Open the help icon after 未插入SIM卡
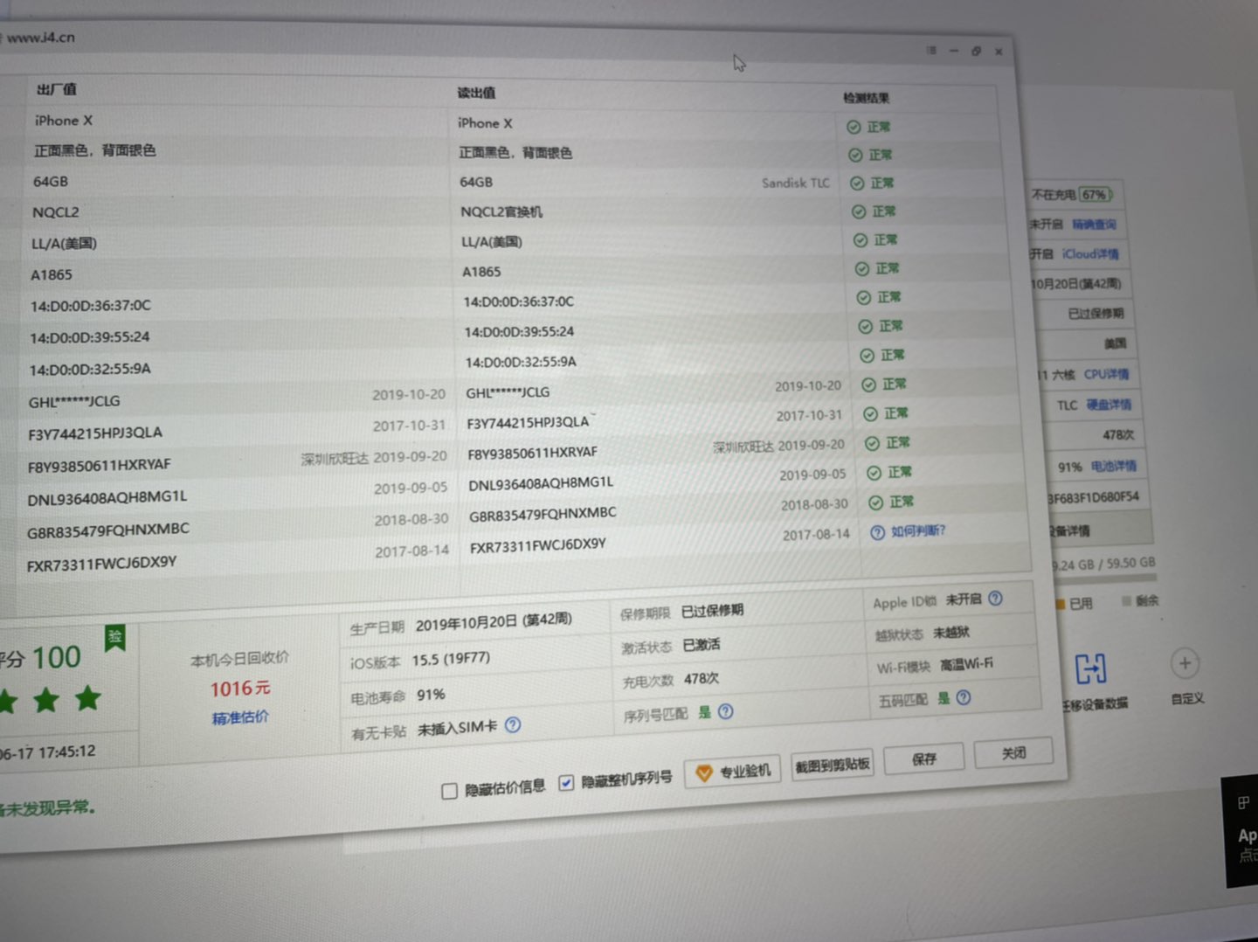 (x=513, y=724)
